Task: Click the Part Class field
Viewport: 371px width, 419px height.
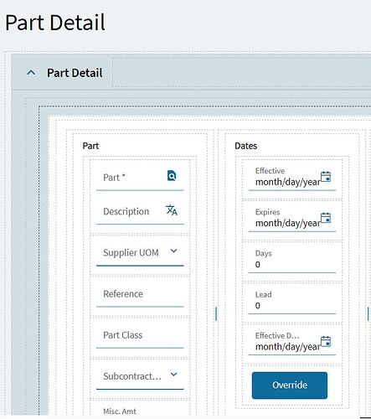Action: [140, 335]
